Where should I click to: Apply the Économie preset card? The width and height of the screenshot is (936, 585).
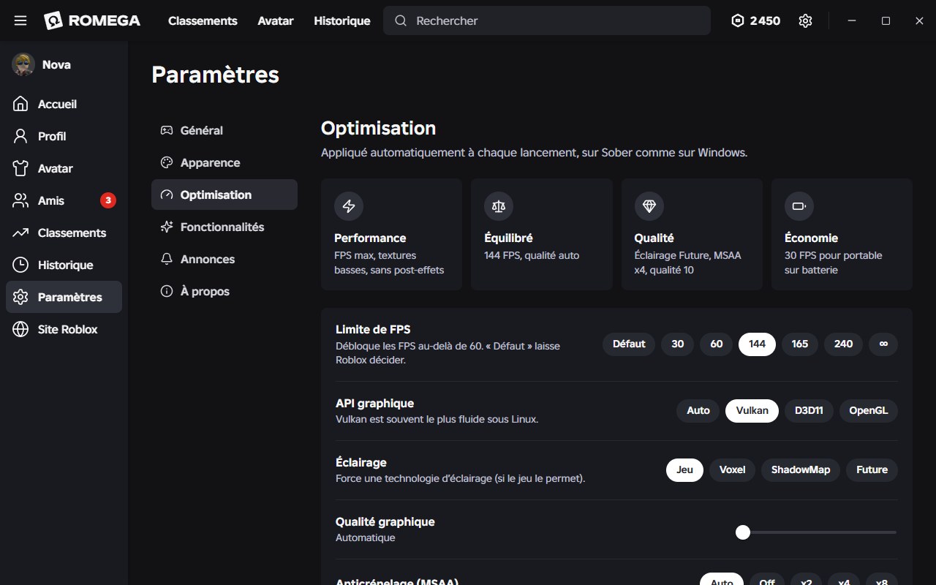click(x=842, y=234)
